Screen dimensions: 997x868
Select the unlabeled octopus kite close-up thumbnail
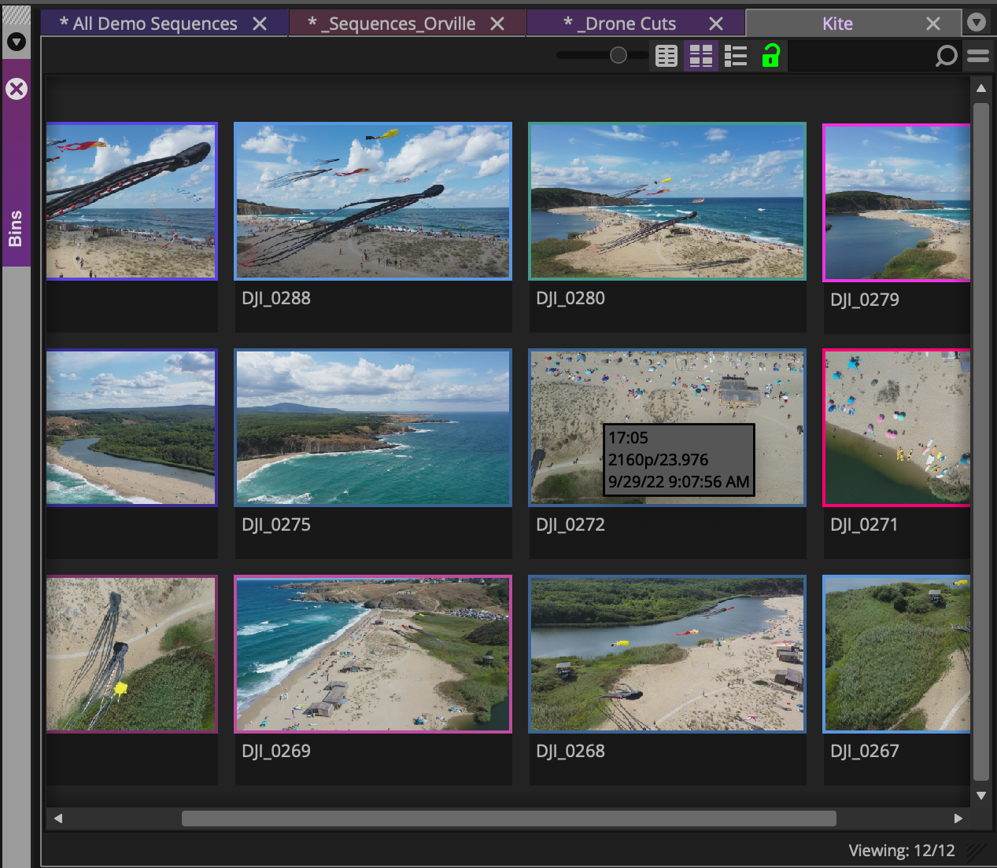coord(131,201)
